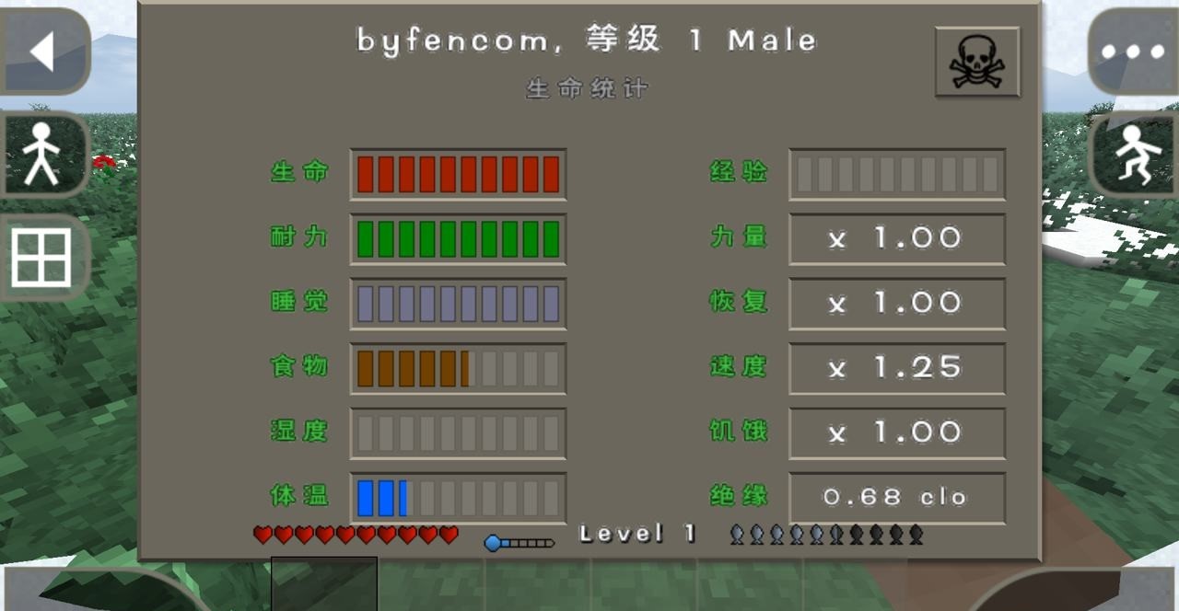1179x611 pixels.
Task: Select the 速度 x 1.25 speed stat
Action: click(x=896, y=367)
